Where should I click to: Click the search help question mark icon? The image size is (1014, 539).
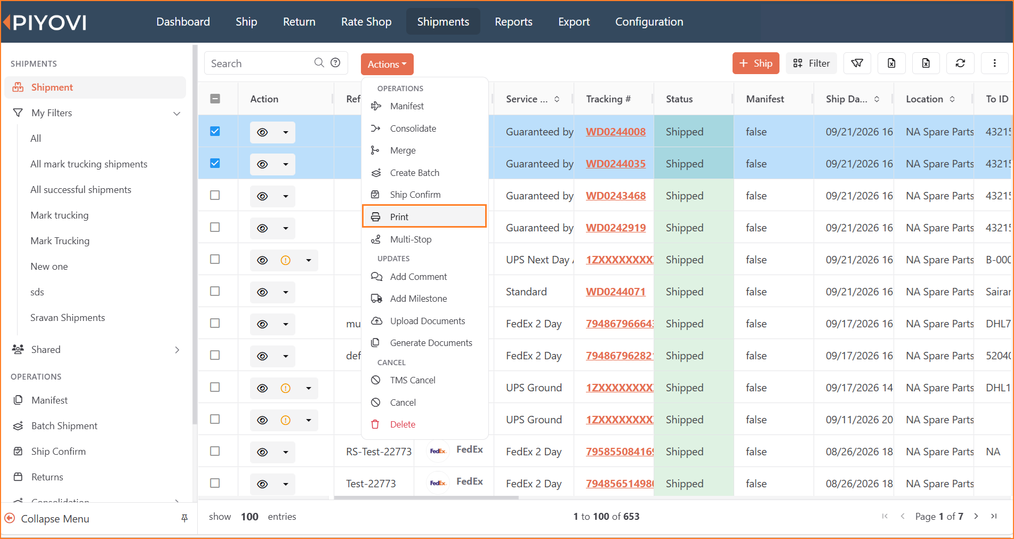pyautogui.click(x=335, y=62)
